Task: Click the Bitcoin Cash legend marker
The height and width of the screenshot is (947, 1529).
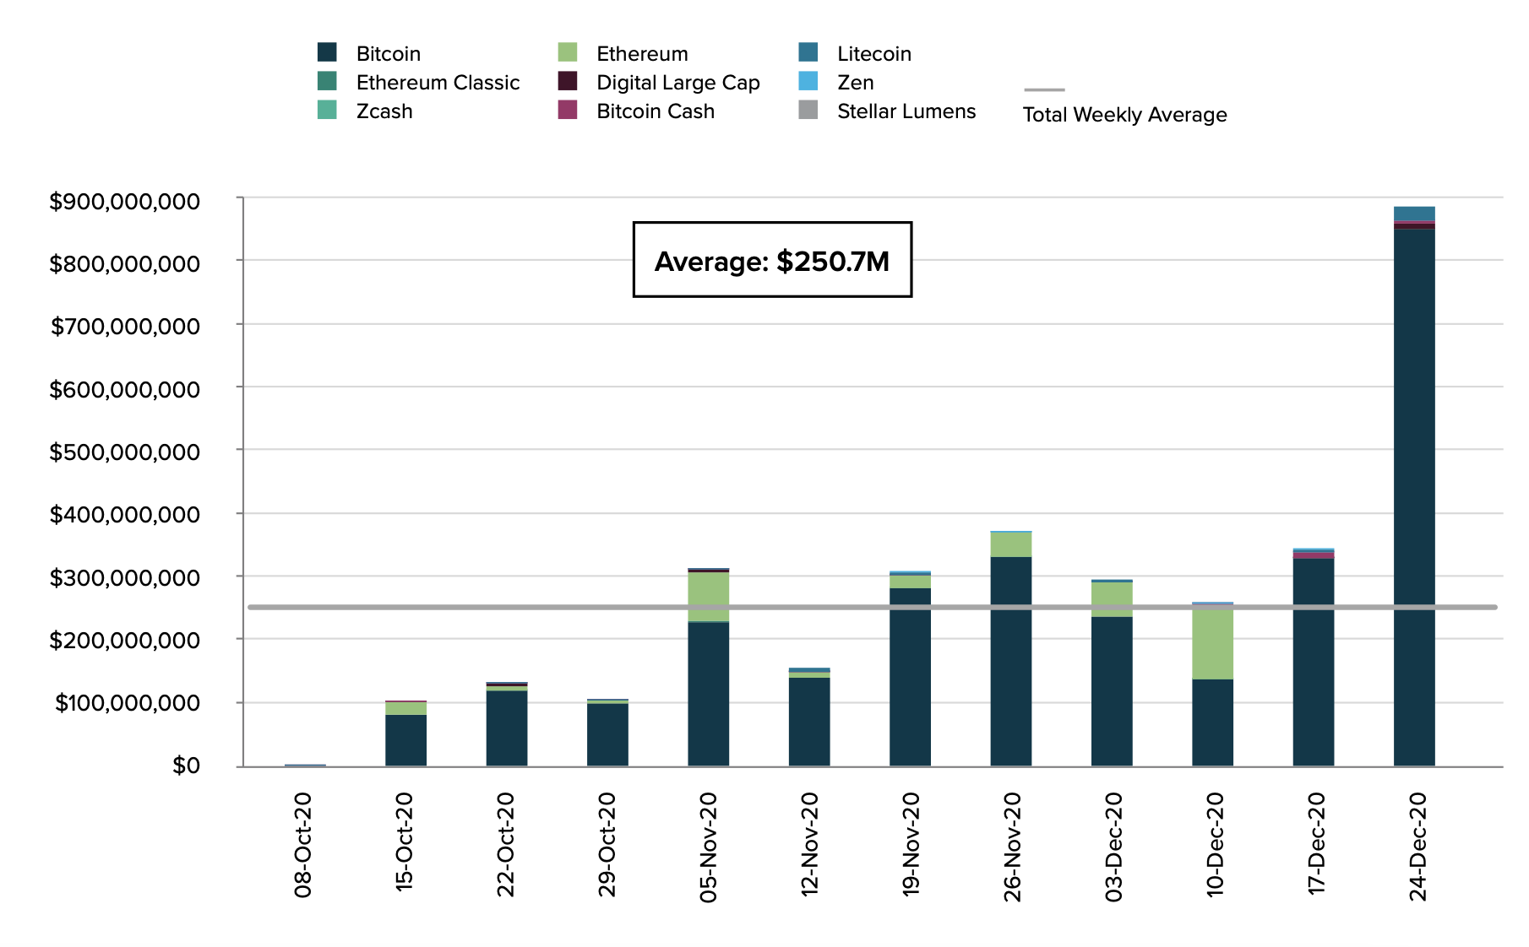Action: (568, 110)
